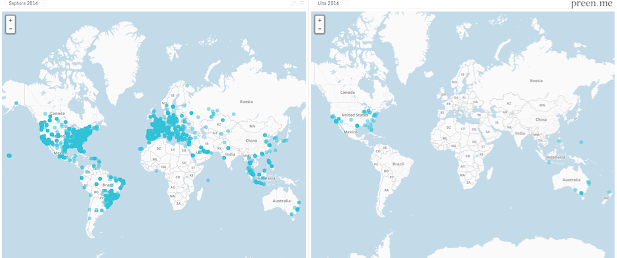This screenshot has width=617, height=258.
Task: Zoom out on the Ulta 2014 map
Action: click(x=320, y=29)
